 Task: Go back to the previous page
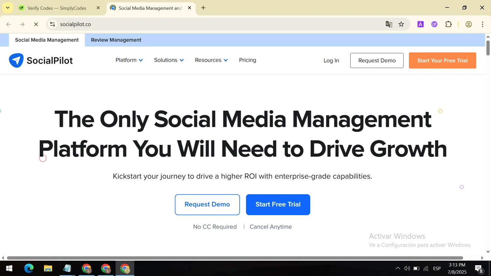click(x=9, y=24)
